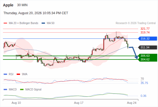Click the MACD blue legend marker
This screenshot has width=158, height=107.
pyautogui.click(x=5, y=90)
